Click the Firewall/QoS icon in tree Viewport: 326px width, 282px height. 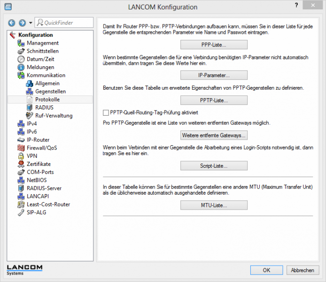[x=21, y=148]
